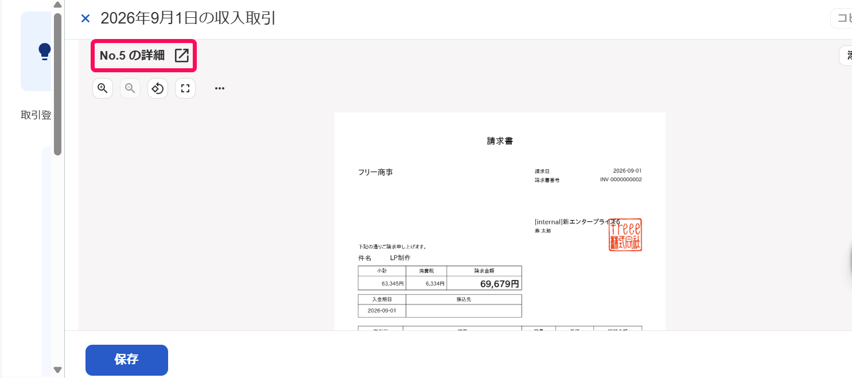Click the [internal]新エンタープライズ6 issuer name
Image resolution: width=852 pixels, height=378 pixels.
(577, 222)
